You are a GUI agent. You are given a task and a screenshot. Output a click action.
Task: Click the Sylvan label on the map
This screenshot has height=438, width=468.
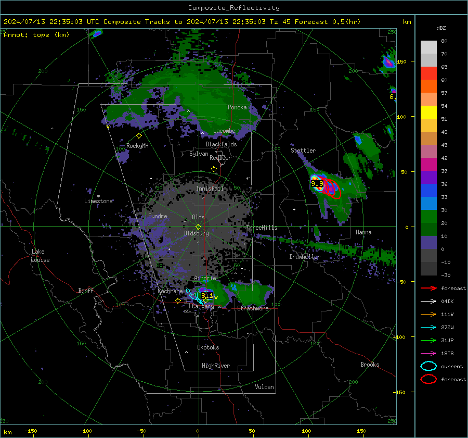point(199,154)
